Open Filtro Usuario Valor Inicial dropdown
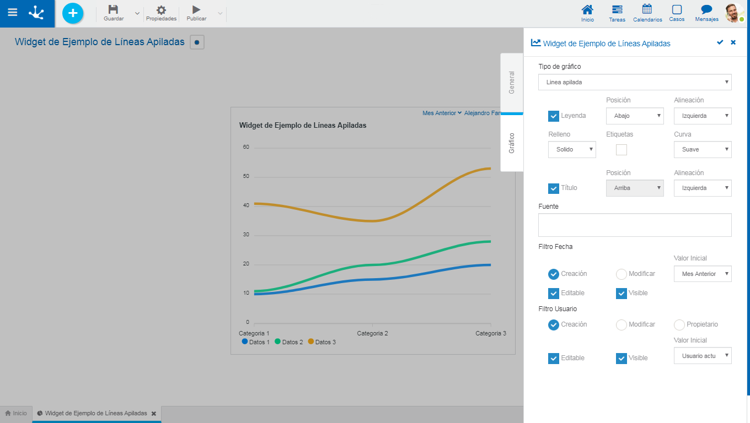 click(x=703, y=356)
